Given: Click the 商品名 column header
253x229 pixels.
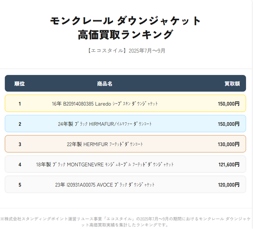Looking at the screenshot, I should (105, 83).
